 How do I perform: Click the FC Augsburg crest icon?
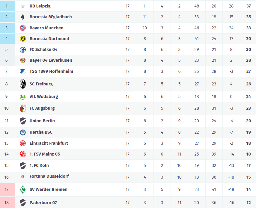tap(23, 108)
